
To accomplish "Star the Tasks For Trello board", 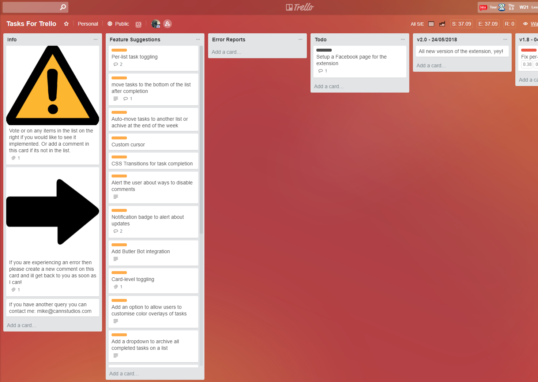I will 66,24.
